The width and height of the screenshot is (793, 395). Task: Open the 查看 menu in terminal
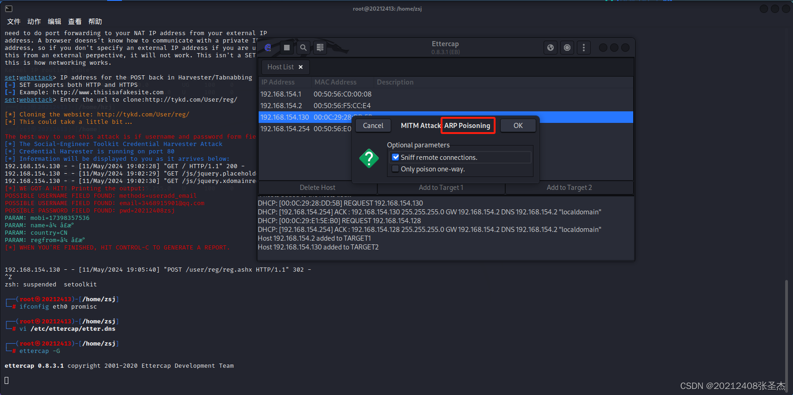[x=75, y=22]
